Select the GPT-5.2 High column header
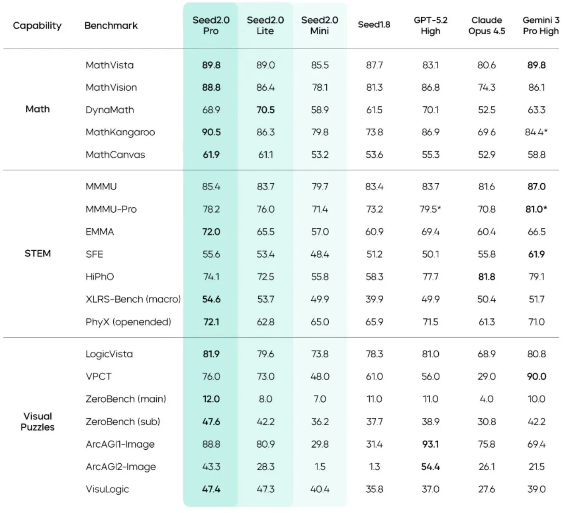The width and height of the screenshot is (578, 513). click(x=430, y=26)
